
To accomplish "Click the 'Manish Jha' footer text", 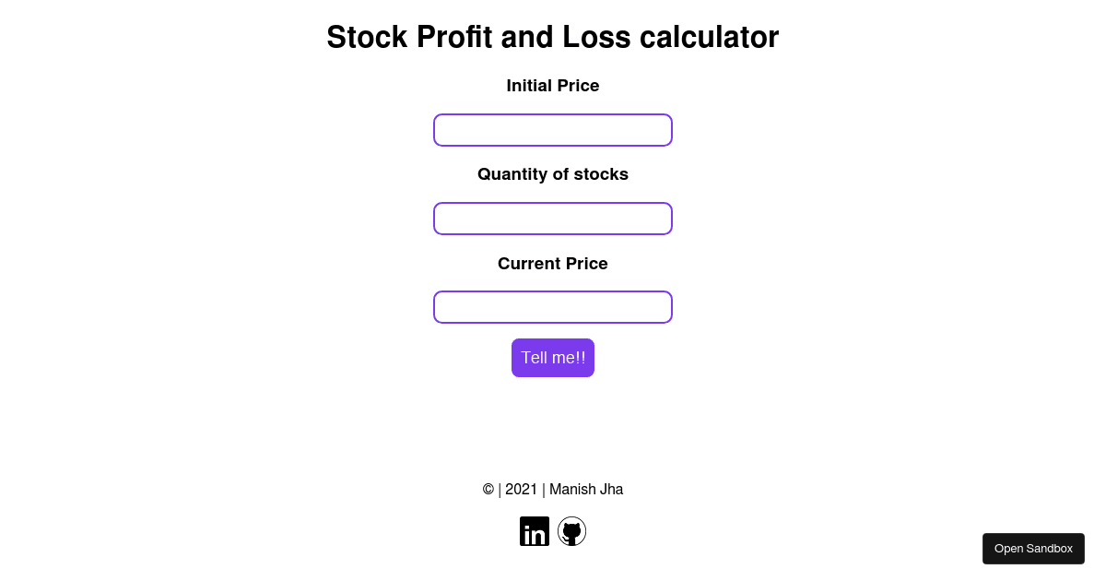I will [x=586, y=490].
